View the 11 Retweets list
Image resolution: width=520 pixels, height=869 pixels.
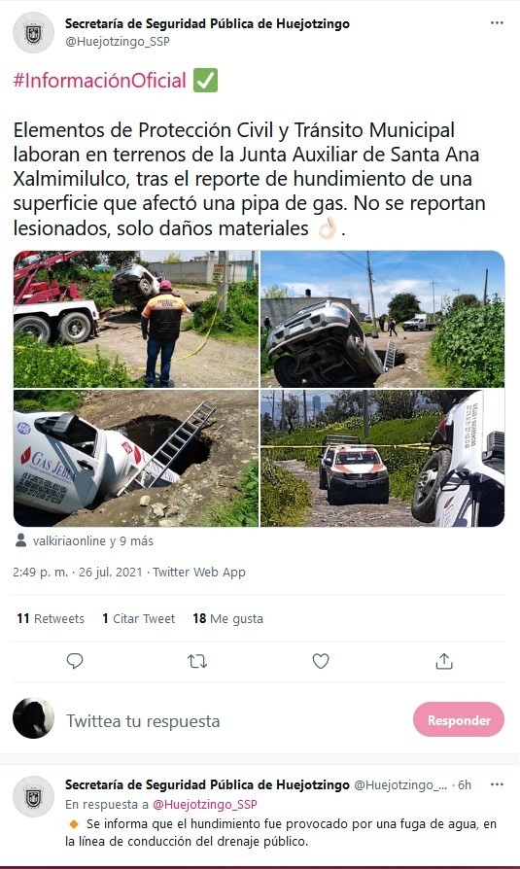point(51,618)
